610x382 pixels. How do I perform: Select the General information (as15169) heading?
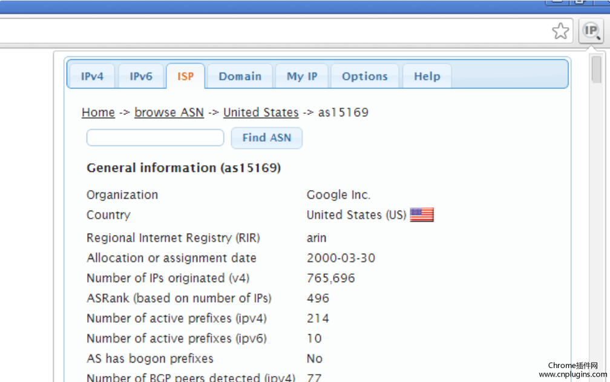click(x=183, y=168)
